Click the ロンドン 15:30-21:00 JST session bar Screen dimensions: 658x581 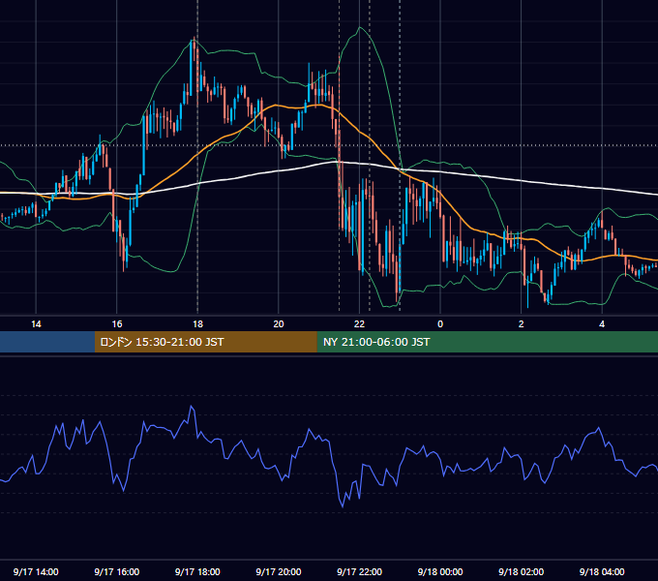point(205,342)
